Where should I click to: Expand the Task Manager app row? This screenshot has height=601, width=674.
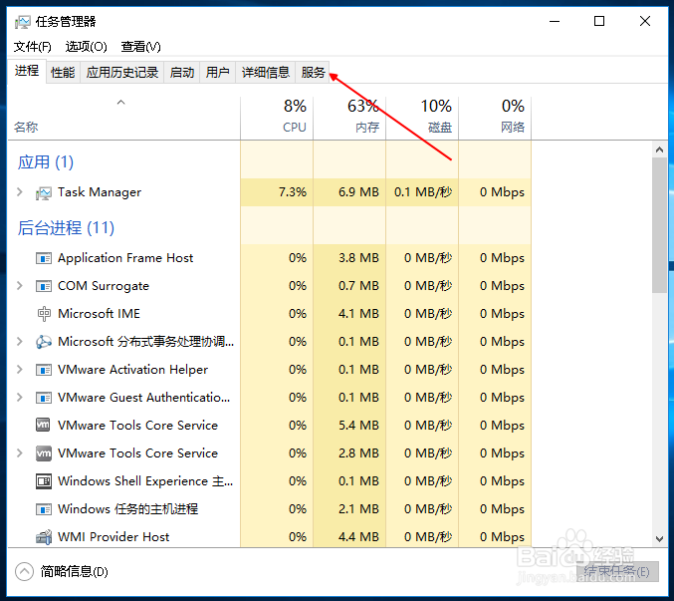[19, 192]
